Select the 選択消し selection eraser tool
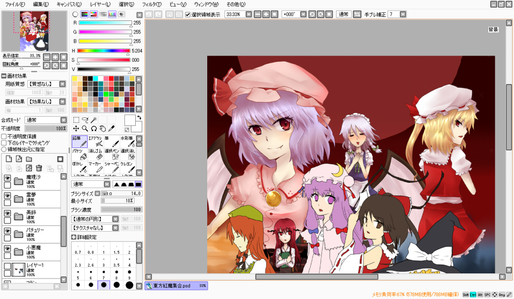 pos(127,154)
